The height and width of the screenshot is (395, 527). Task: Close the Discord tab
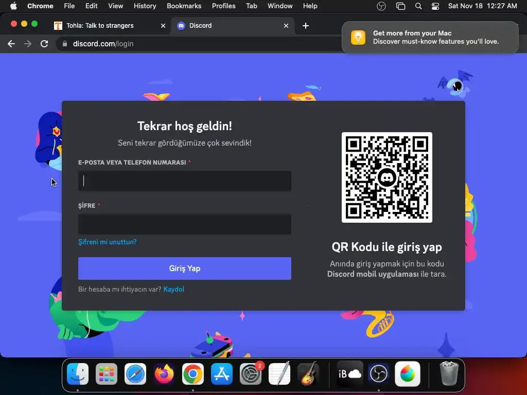tap(286, 26)
